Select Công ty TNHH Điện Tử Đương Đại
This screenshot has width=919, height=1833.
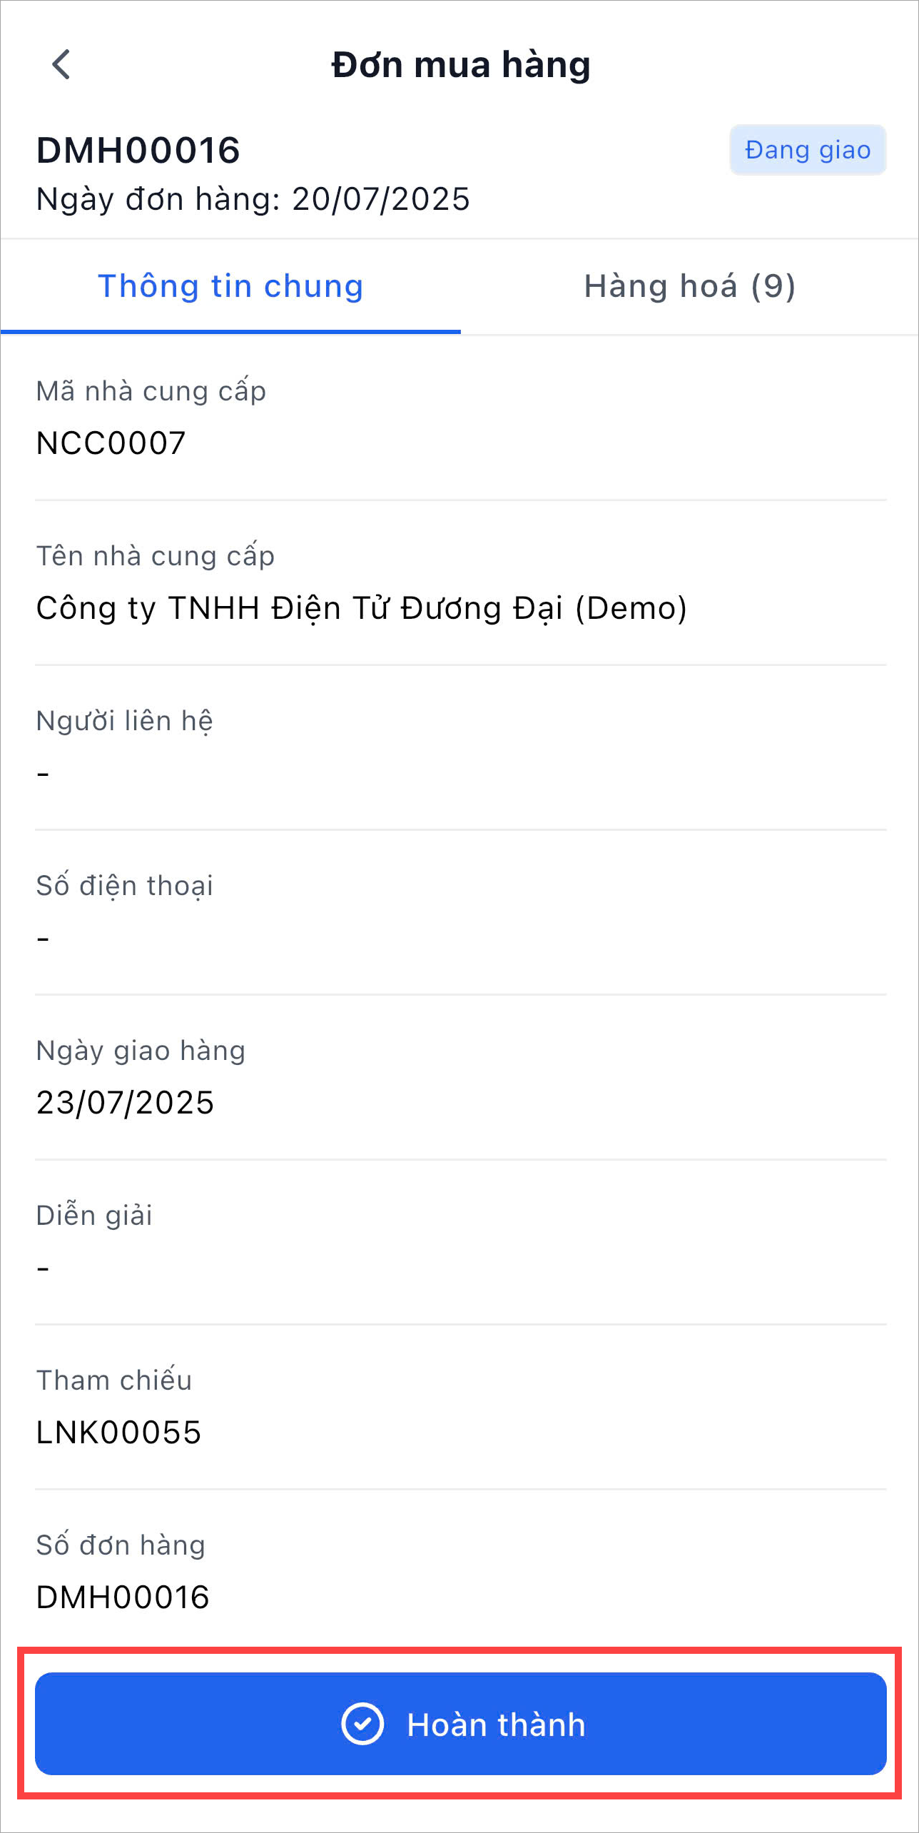(361, 609)
